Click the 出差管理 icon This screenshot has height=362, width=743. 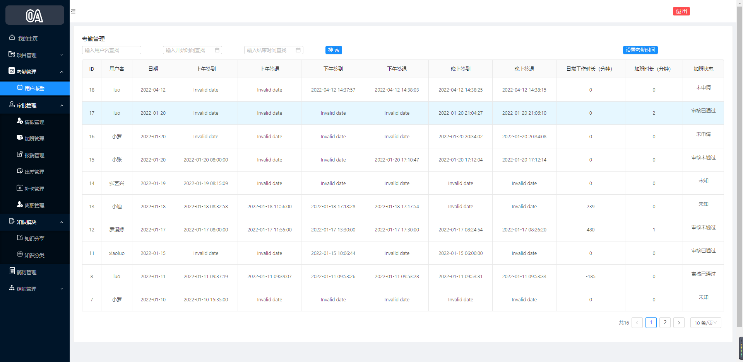click(20, 171)
